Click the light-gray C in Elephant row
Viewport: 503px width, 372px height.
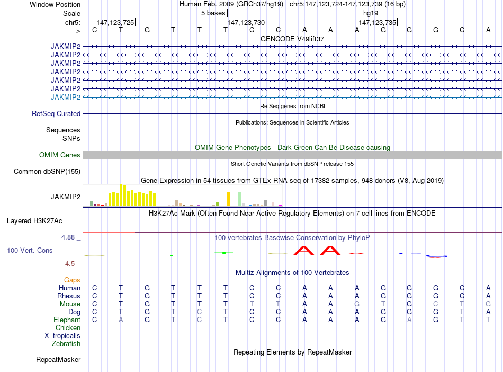[x=200, y=320]
